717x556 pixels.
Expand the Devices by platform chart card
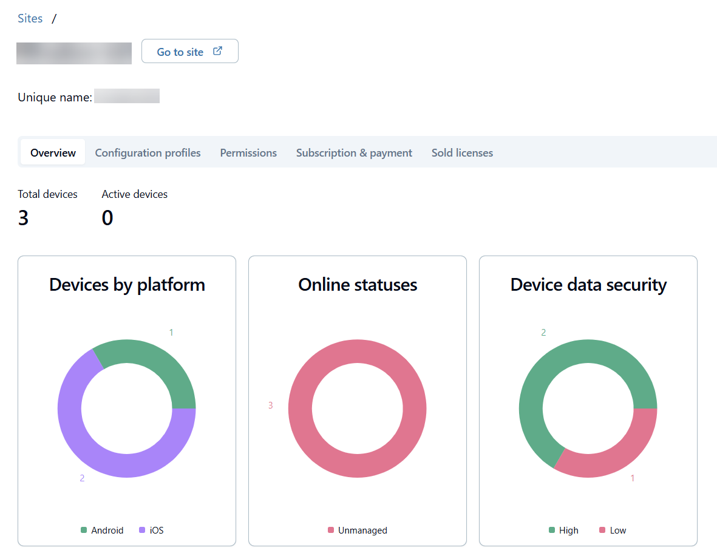point(127,401)
